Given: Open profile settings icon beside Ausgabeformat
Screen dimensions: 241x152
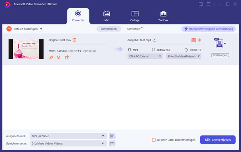Looking at the screenshot, I should pyautogui.click(x=112, y=136).
